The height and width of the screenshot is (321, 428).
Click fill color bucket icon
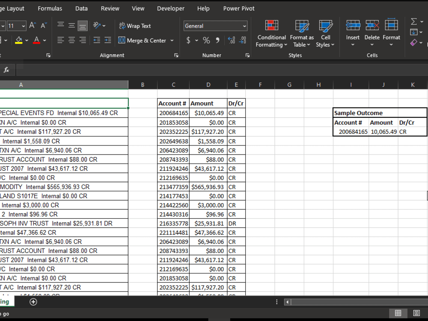(x=19, y=40)
